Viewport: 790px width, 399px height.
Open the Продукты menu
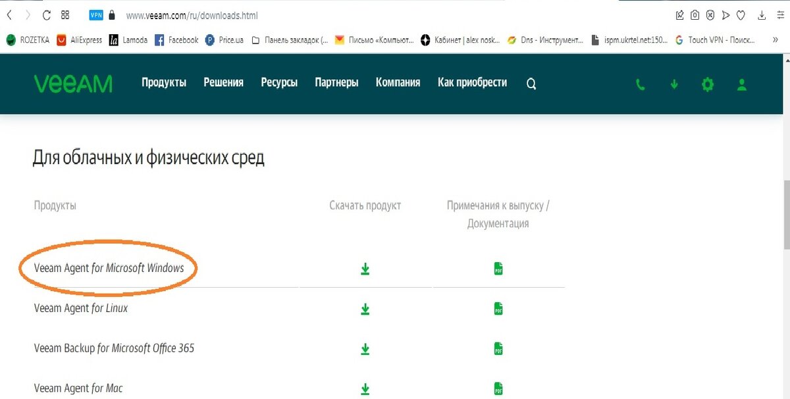(164, 82)
